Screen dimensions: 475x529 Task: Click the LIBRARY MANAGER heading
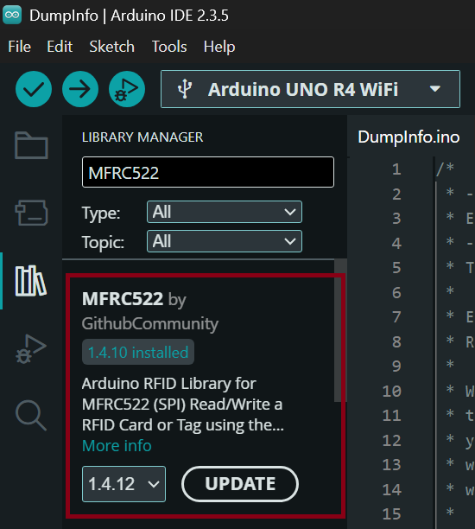tap(142, 137)
